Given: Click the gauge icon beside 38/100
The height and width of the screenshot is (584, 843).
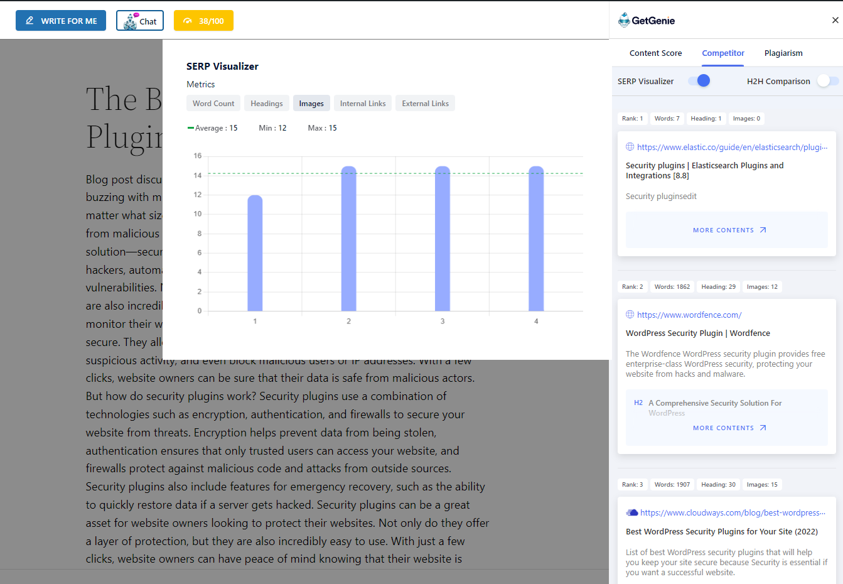Looking at the screenshot, I should click(187, 21).
